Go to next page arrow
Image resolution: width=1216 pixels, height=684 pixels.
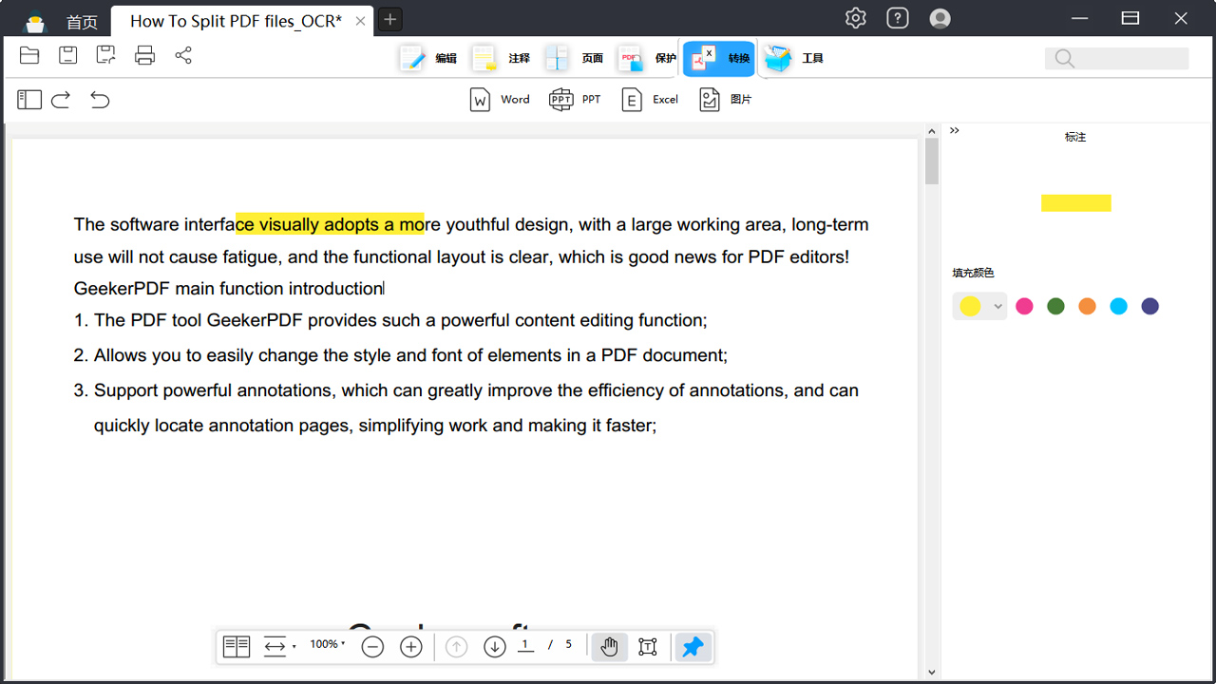494,647
